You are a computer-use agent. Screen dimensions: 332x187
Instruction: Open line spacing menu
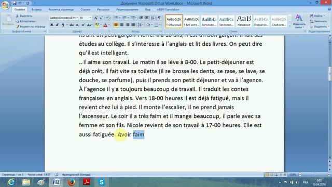(140, 25)
